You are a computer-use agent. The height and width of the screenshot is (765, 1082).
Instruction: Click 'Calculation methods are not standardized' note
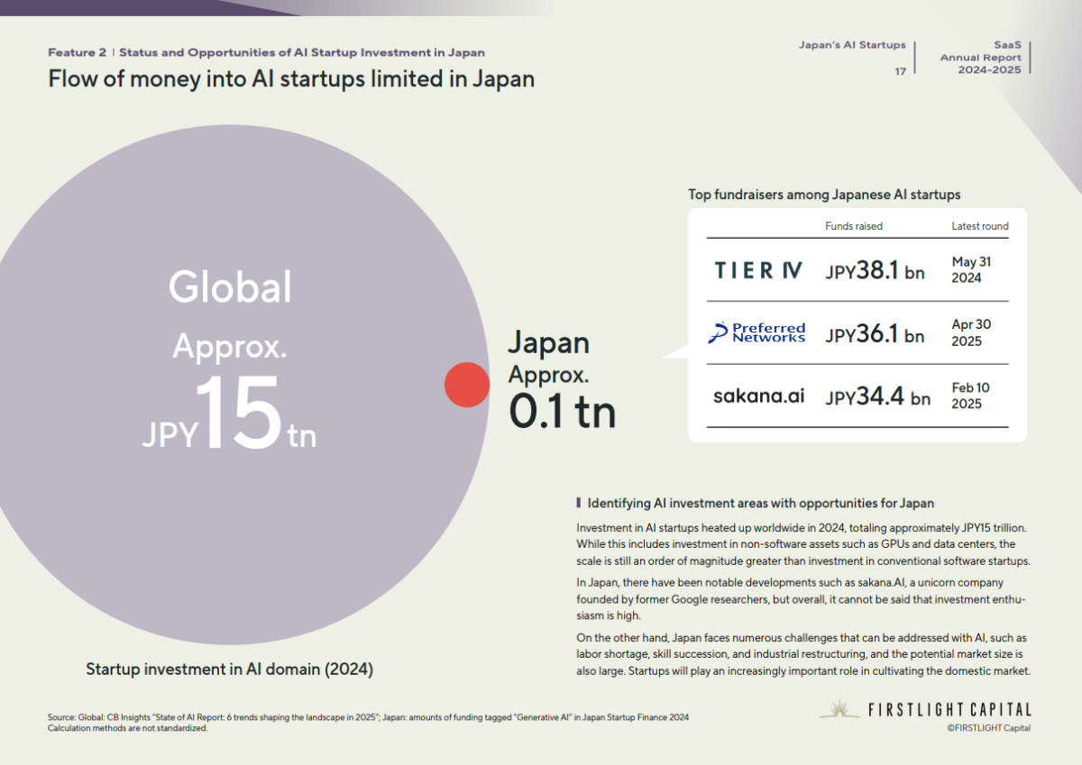tap(128, 727)
